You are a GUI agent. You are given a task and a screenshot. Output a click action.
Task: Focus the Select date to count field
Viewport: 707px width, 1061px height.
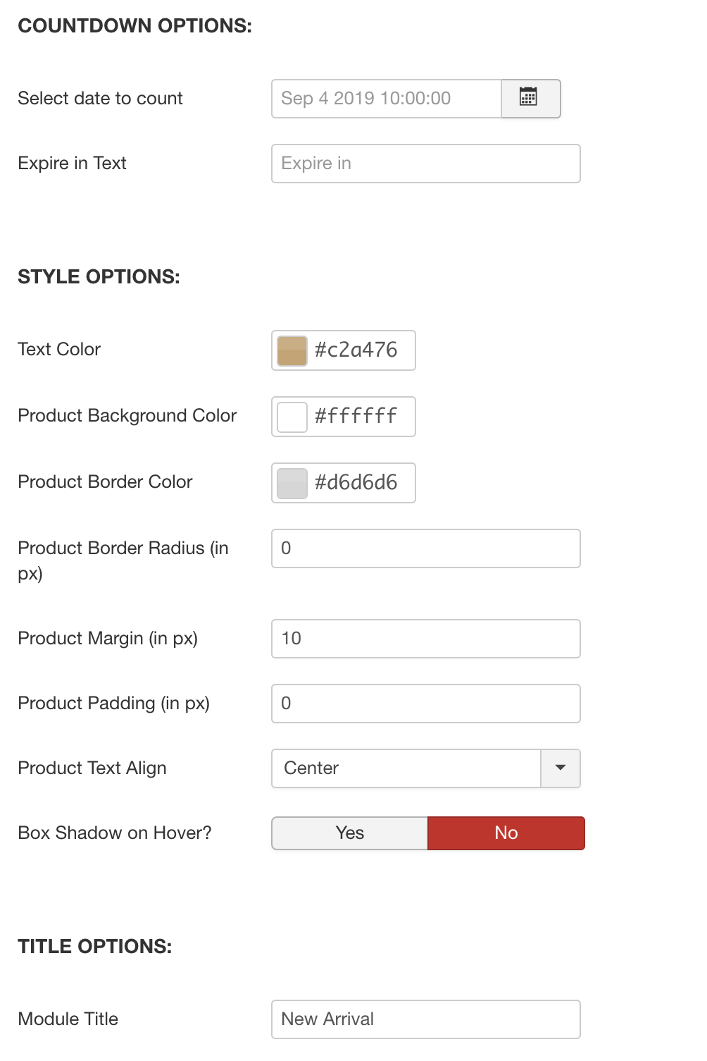click(387, 98)
